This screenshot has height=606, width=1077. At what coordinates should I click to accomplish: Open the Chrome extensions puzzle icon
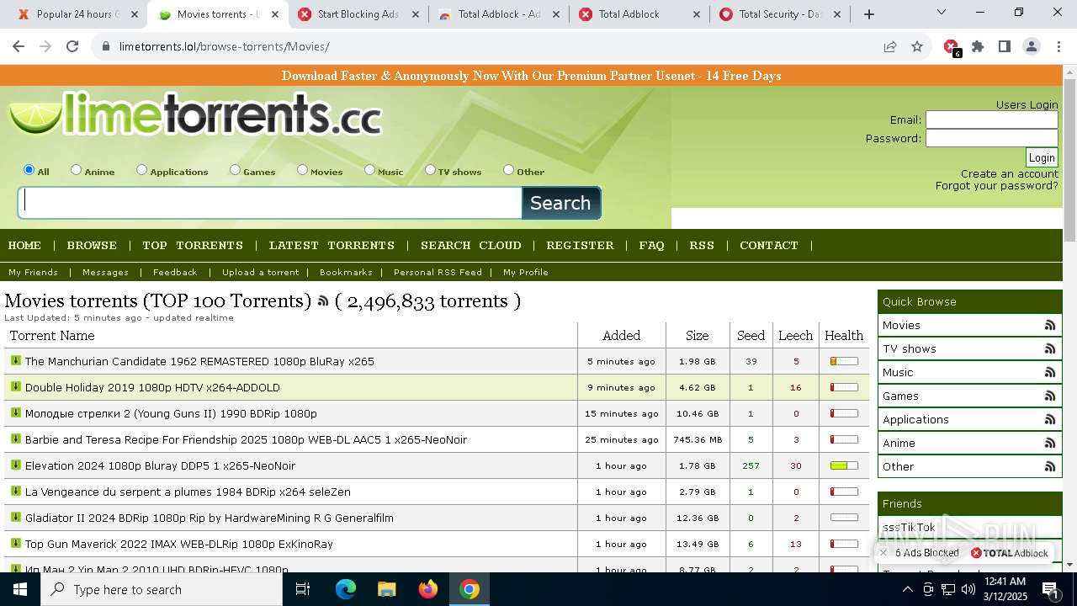click(x=978, y=46)
